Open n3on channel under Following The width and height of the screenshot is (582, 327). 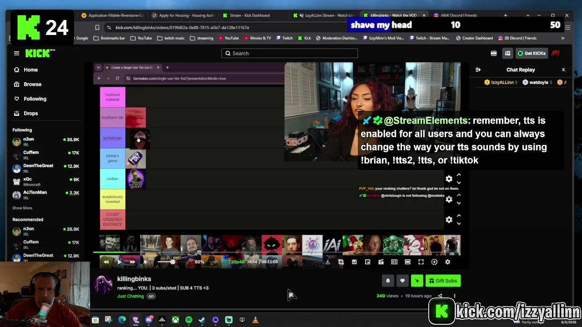point(45,141)
